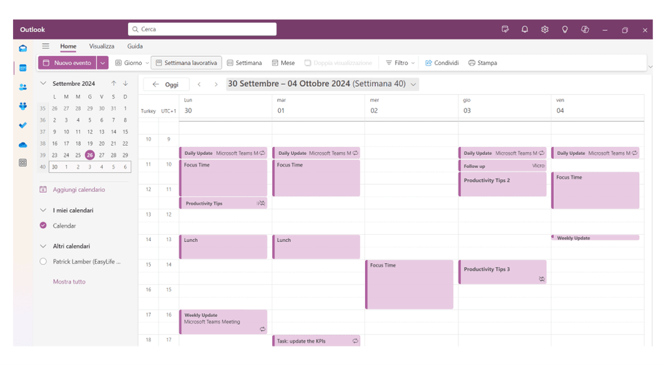The image size is (666, 366).
Task: Collapse the I miei calendari section
Action: pyautogui.click(x=43, y=210)
